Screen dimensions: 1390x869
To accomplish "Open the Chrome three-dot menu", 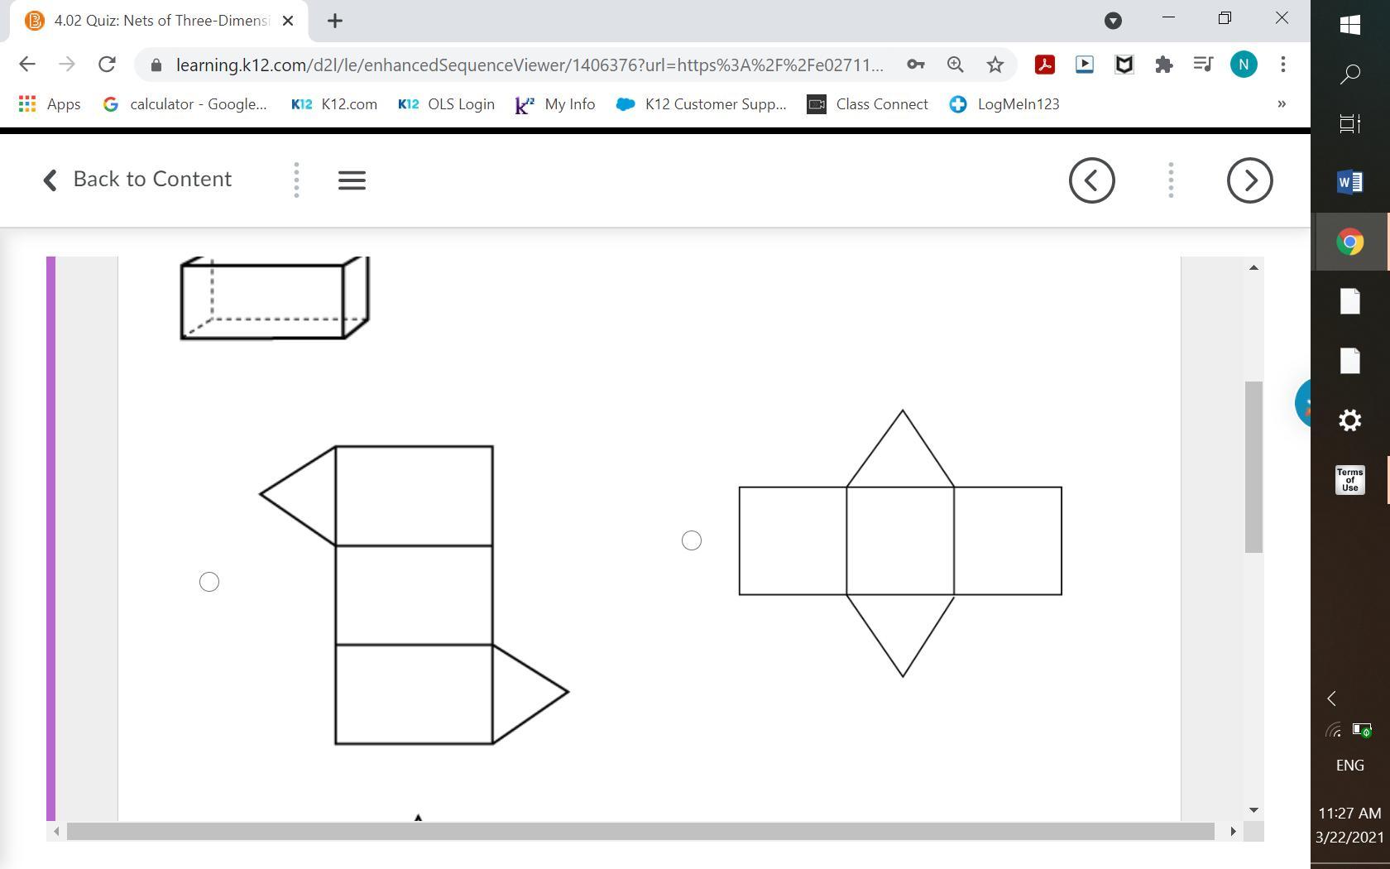I will tap(1282, 65).
